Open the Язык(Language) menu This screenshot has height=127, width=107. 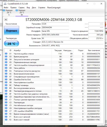54,7
